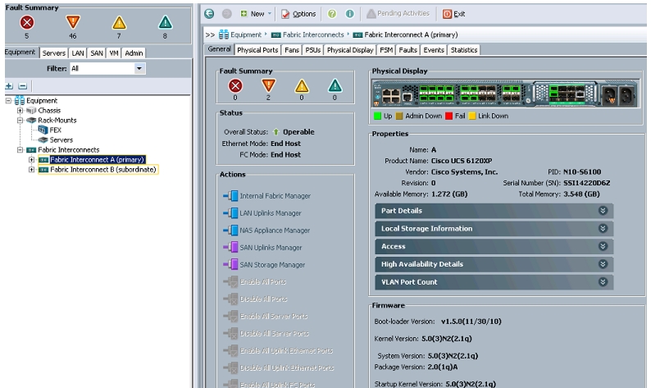Click the blue info icon in toolbar
651x388 pixels.
pos(350,14)
